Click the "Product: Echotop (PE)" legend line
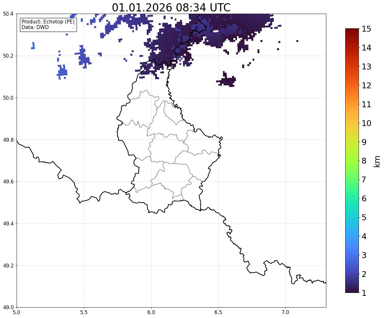384x318 pixels. [48, 22]
